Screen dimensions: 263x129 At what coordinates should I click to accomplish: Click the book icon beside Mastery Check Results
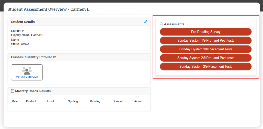(x=13, y=91)
